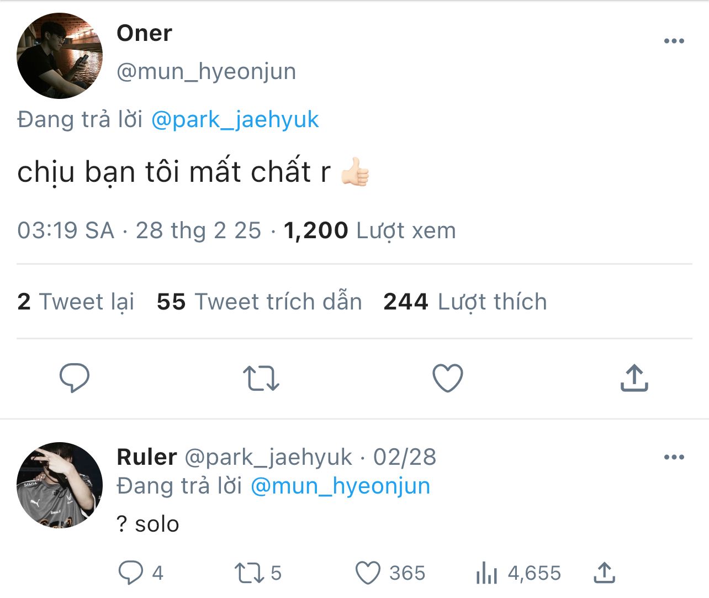Like Ruler's '? solo' reply
Screen dimensions: 709x598
point(368,573)
